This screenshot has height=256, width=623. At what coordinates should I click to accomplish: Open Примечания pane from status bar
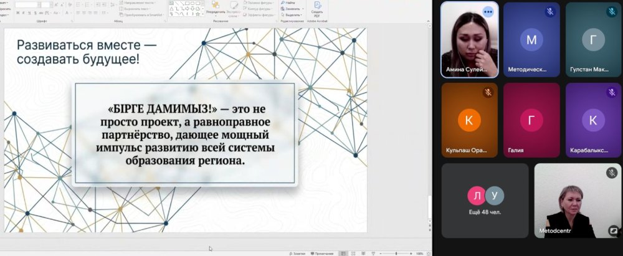(322, 254)
